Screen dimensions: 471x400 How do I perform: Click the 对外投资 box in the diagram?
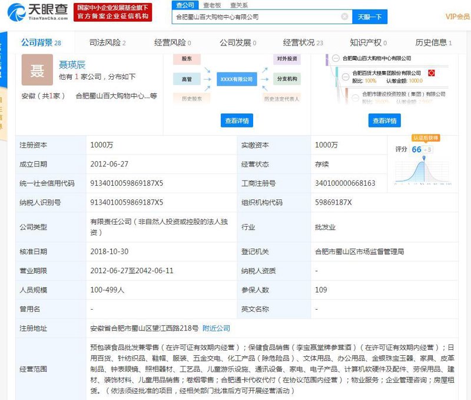[x=287, y=58]
